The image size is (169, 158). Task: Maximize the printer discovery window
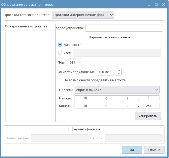point(156,4)
